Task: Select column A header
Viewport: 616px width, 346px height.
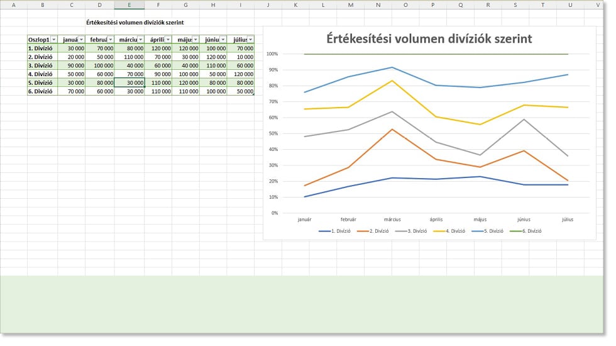Action: (14, 5)
